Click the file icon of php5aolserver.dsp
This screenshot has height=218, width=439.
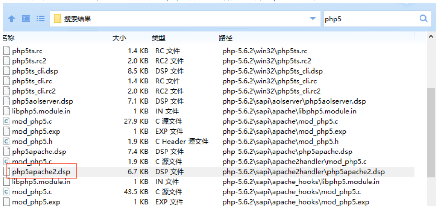7,101
